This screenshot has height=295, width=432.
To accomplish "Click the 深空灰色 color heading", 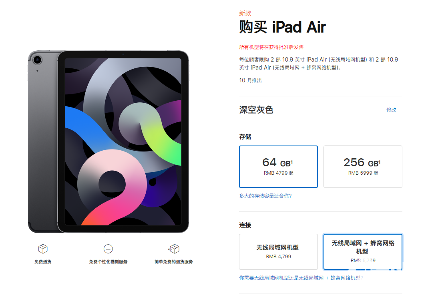I will (x=256, y=110).
